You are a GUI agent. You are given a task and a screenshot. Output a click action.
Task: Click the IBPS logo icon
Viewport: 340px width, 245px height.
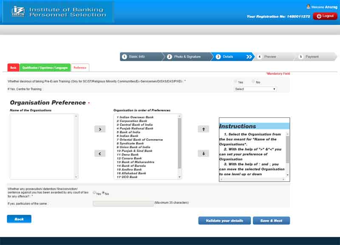[18, 11]
